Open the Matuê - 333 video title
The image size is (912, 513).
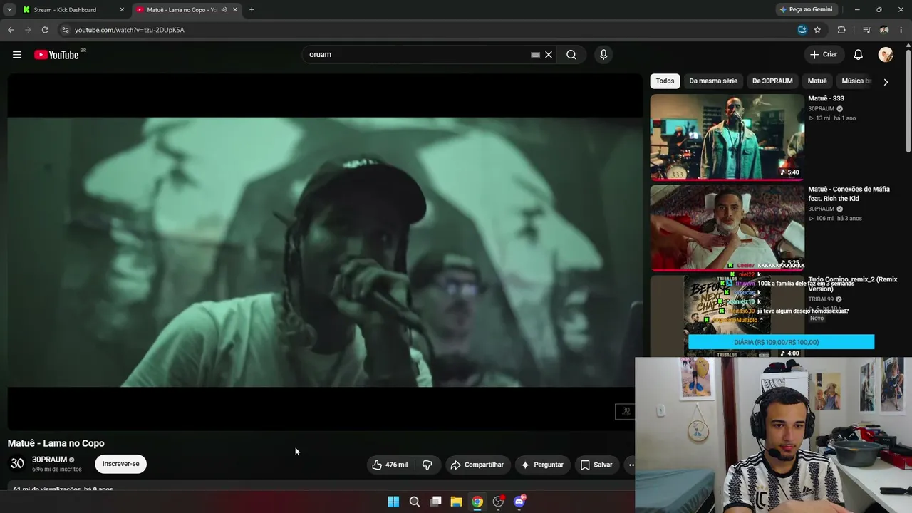826,98
